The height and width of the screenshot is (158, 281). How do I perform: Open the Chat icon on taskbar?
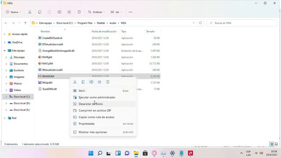point(127,153)
